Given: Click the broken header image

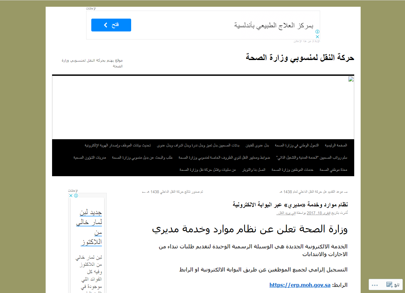Looking at the screenshot, I should (351, 79).
